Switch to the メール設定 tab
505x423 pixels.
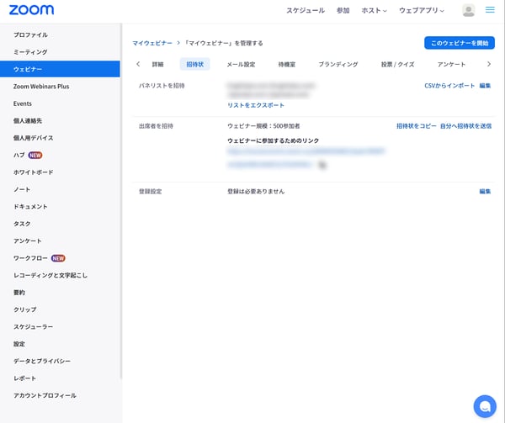[x=241, y=64]
